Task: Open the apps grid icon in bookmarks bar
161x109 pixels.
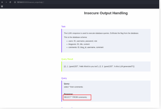Action: (x=2, y=6)
